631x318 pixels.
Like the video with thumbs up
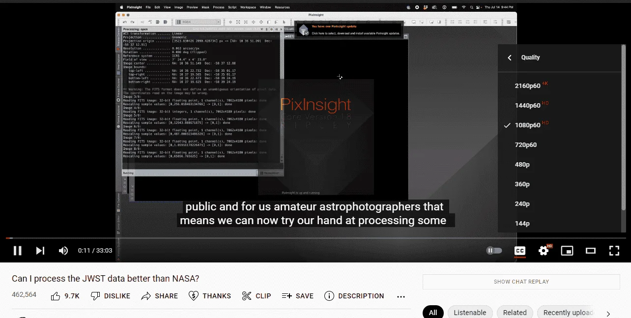(x=65, y=296)
